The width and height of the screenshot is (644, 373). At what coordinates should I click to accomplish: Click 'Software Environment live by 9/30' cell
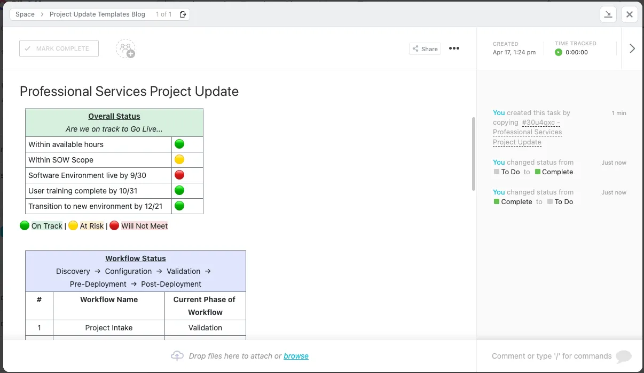[99, 175]
